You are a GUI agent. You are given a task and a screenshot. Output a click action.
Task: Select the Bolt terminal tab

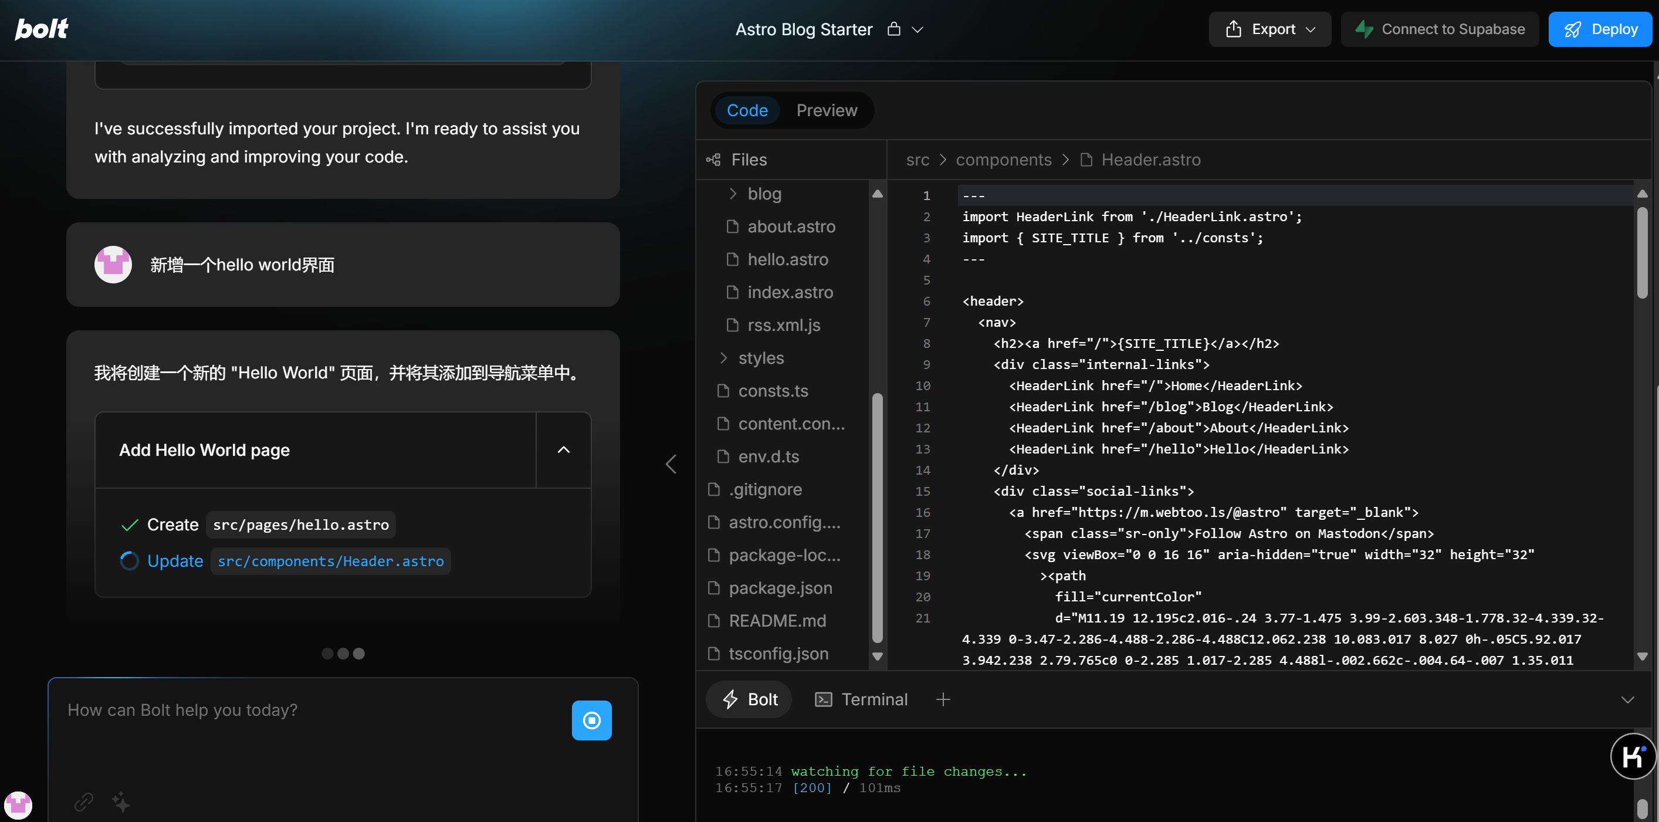point(750,699)
